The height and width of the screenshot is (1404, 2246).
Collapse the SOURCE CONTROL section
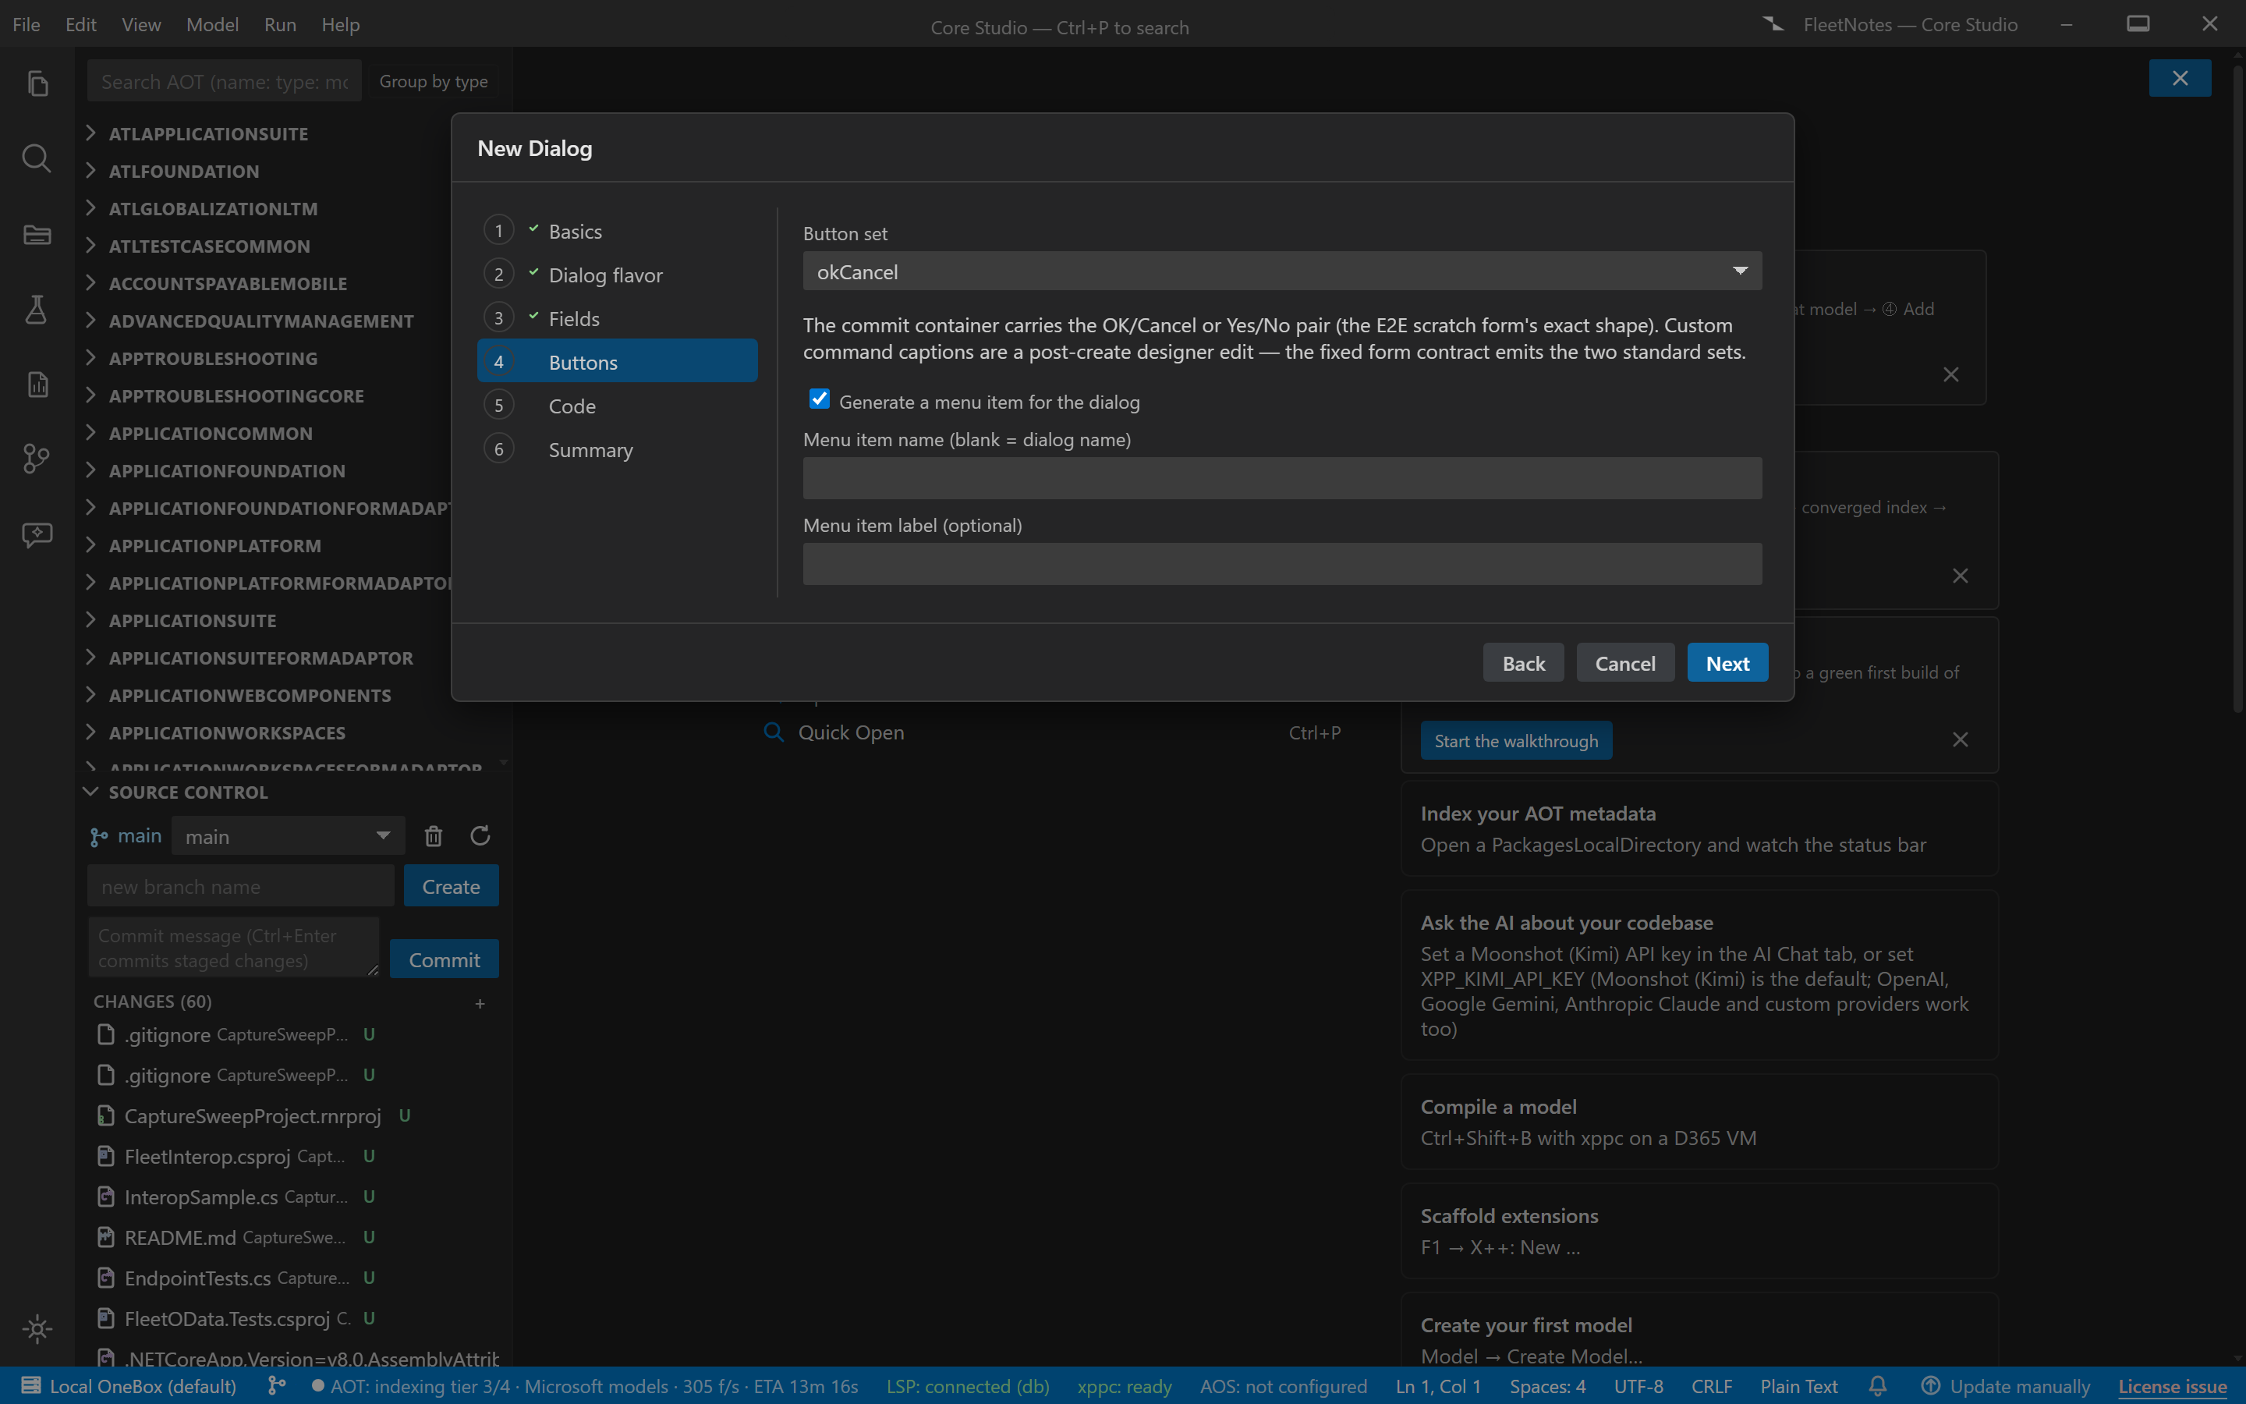coord(90,792)
